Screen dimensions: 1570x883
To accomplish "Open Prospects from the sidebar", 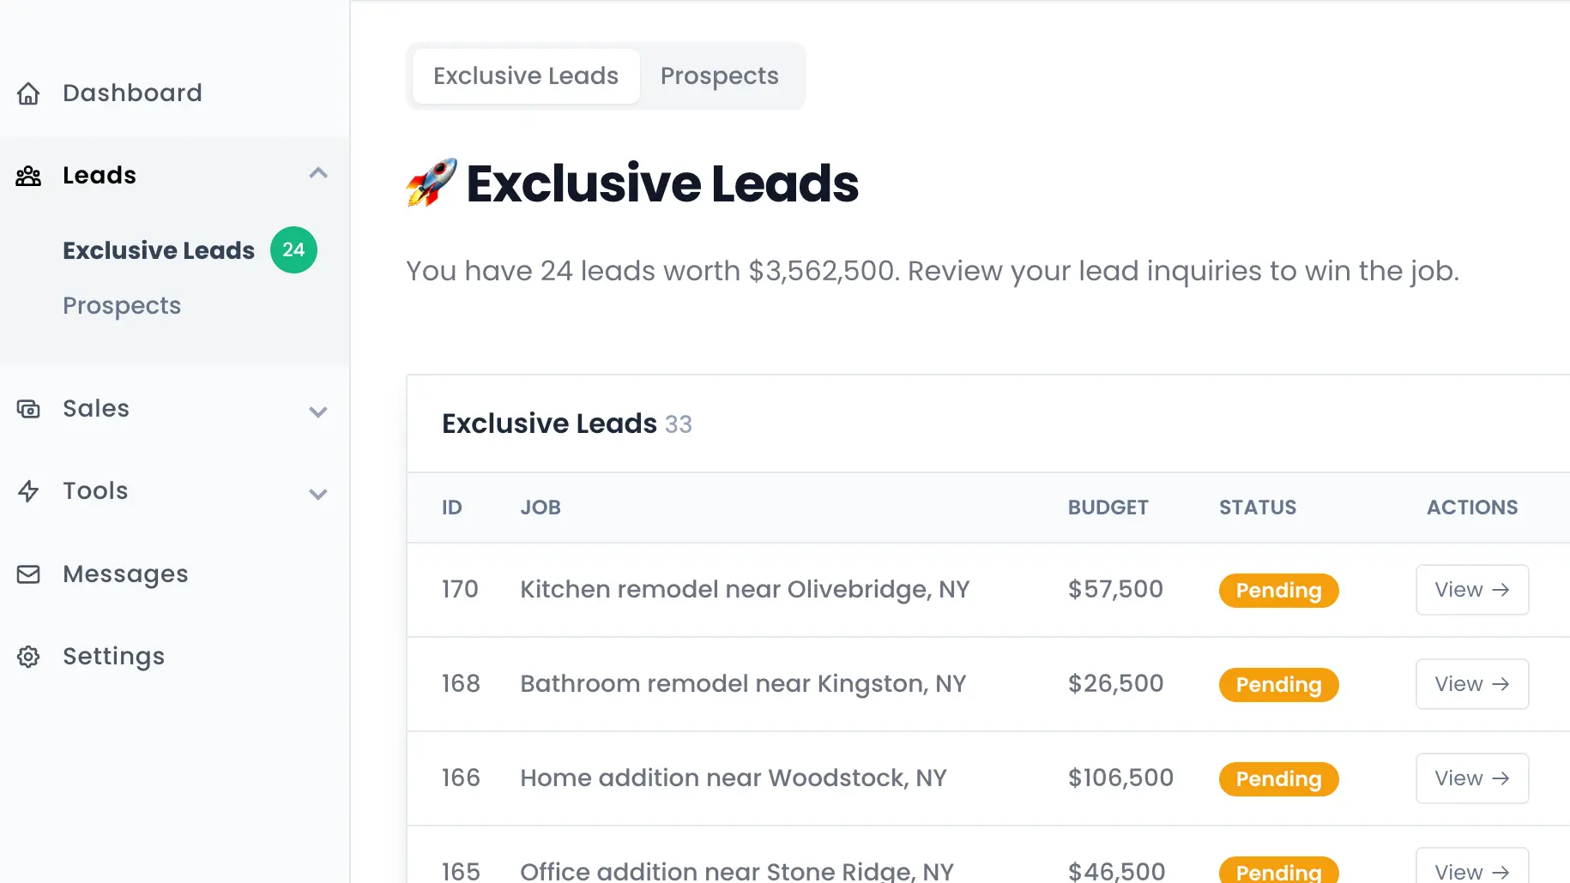I will coord(122,305).
